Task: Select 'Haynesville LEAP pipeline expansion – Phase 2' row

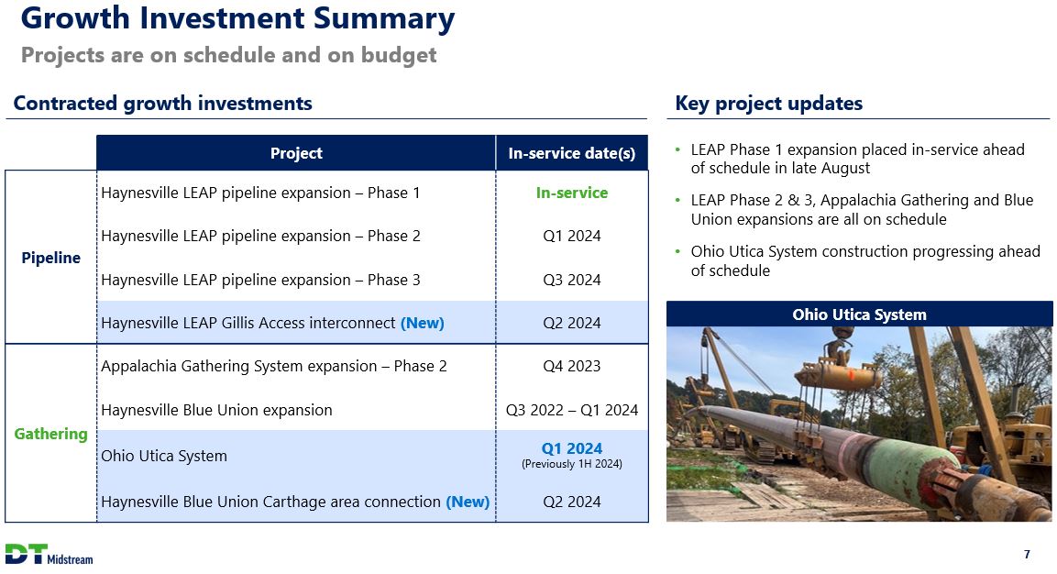Action: click(372, 236)
